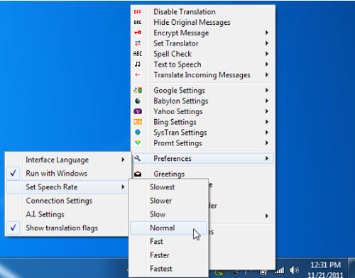
Task: Click the orange Bing Settings icon
Action: pos(138,122)
